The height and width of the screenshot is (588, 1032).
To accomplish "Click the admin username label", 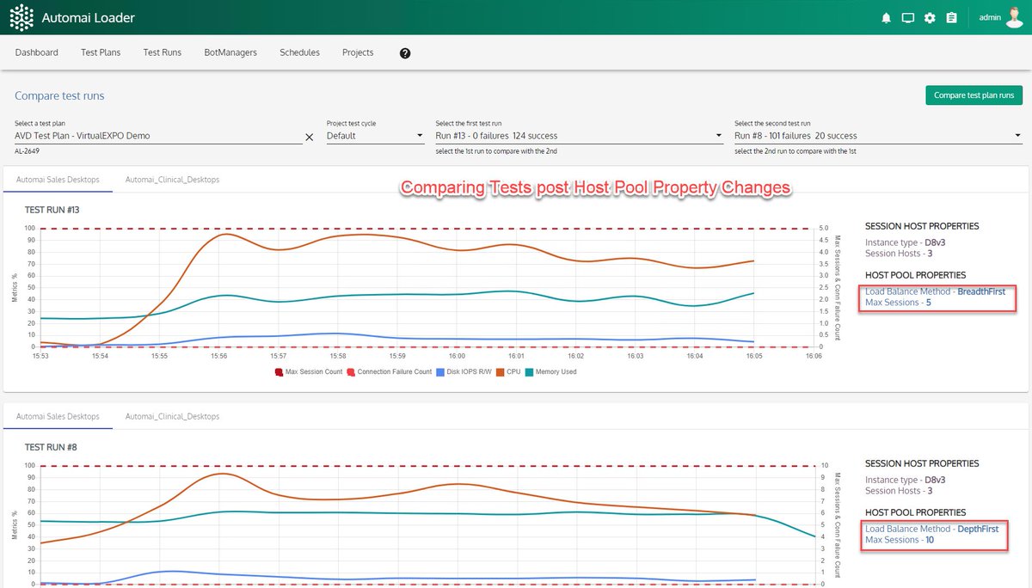I will (990, 17).
